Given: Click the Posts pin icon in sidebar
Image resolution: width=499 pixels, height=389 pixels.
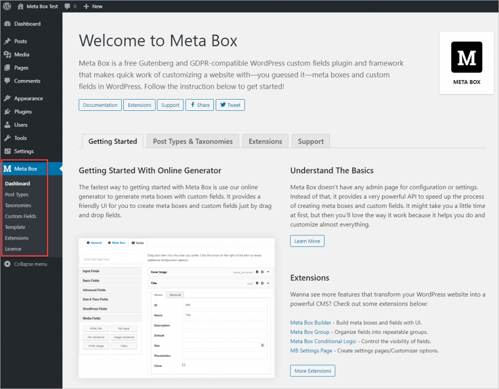Looking at the screenshot, I should [7, 41].
